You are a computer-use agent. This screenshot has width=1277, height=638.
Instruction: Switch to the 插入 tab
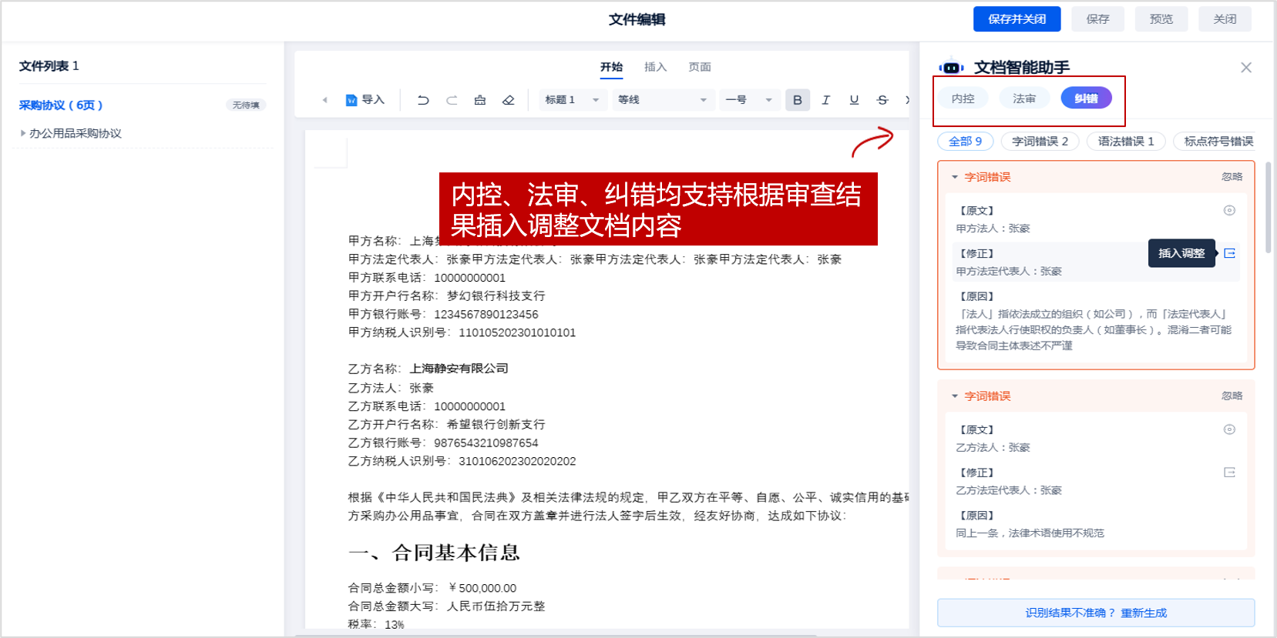(x=655, y=67)
